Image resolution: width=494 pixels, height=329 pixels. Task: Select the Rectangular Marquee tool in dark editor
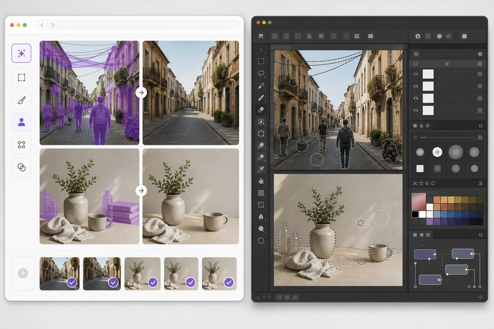coord(261,61)
